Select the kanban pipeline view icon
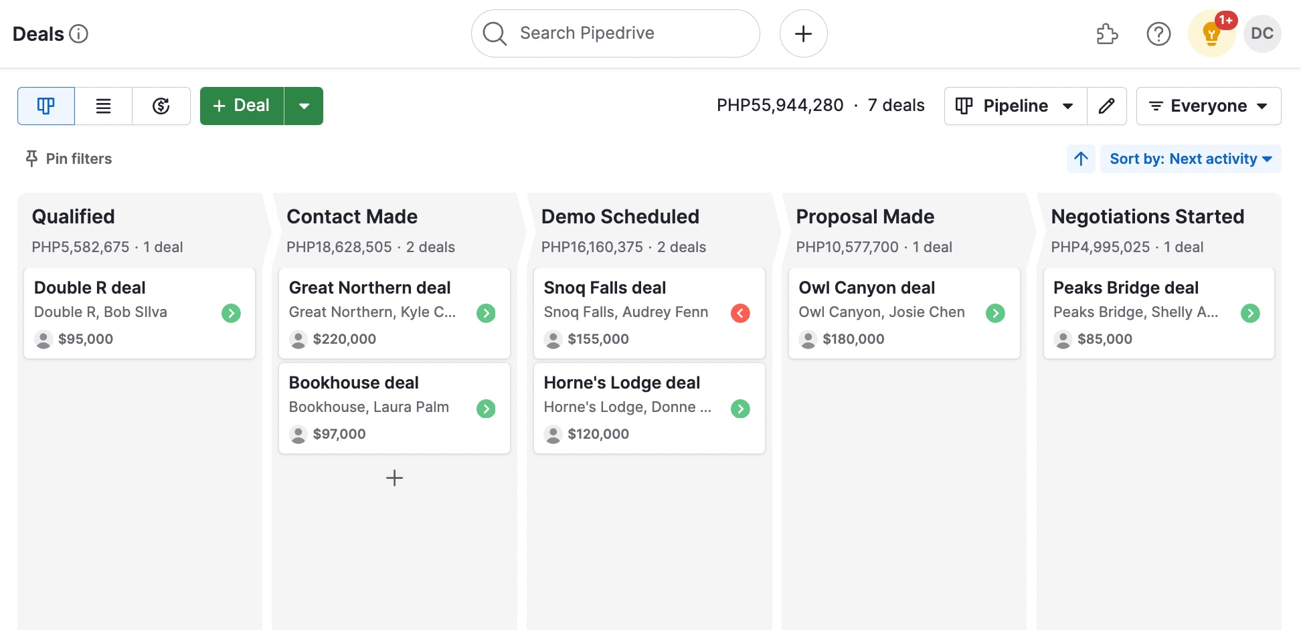Image resolution: width=1301 pixels, height=630 pixels. (46, 106)
